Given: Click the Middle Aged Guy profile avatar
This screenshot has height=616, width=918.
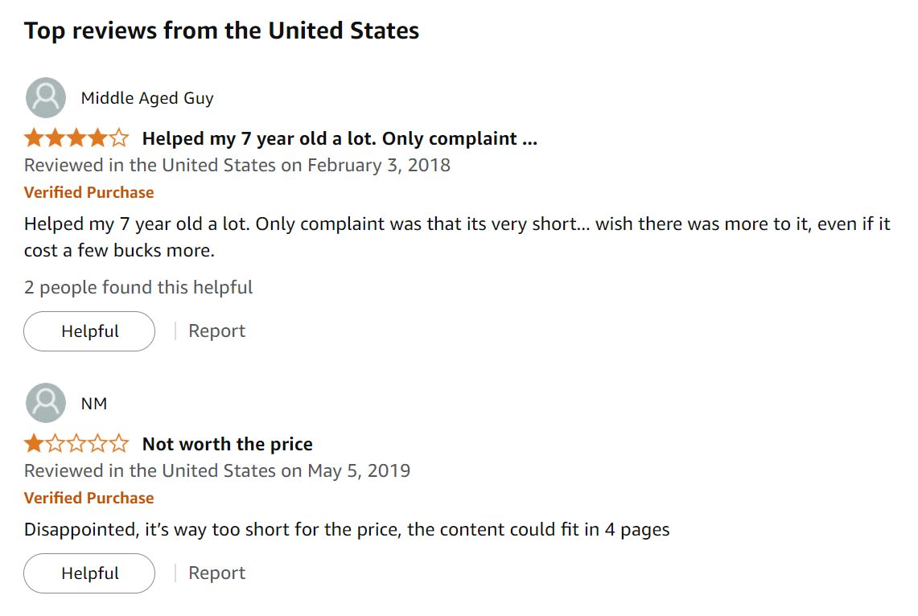Looking at the screenshot, I should [46, 98].
